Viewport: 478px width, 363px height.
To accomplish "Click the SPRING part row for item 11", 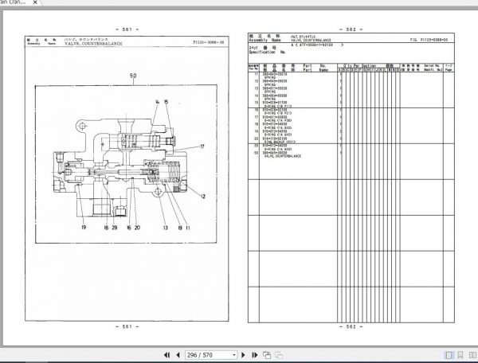I will 276,76.
